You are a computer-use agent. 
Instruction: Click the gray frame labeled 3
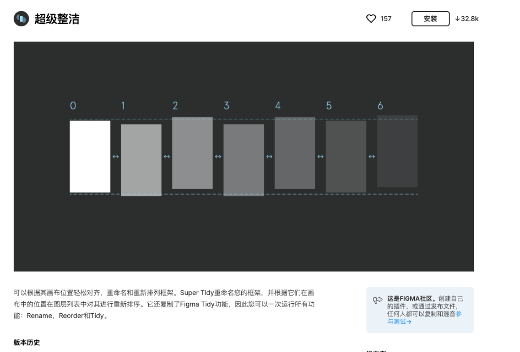click(243, 160)
